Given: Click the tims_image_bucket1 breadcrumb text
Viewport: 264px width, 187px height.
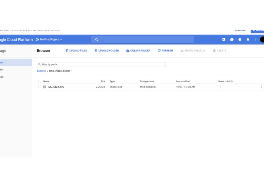Looking at the screenshot, I should tap(60, 71).
